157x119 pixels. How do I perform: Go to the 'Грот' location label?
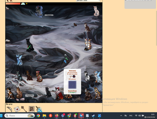(97, 48)
